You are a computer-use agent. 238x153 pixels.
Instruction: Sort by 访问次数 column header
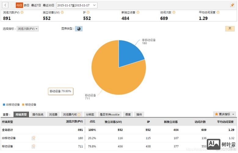pyautogui.click(x=200, y=122)
